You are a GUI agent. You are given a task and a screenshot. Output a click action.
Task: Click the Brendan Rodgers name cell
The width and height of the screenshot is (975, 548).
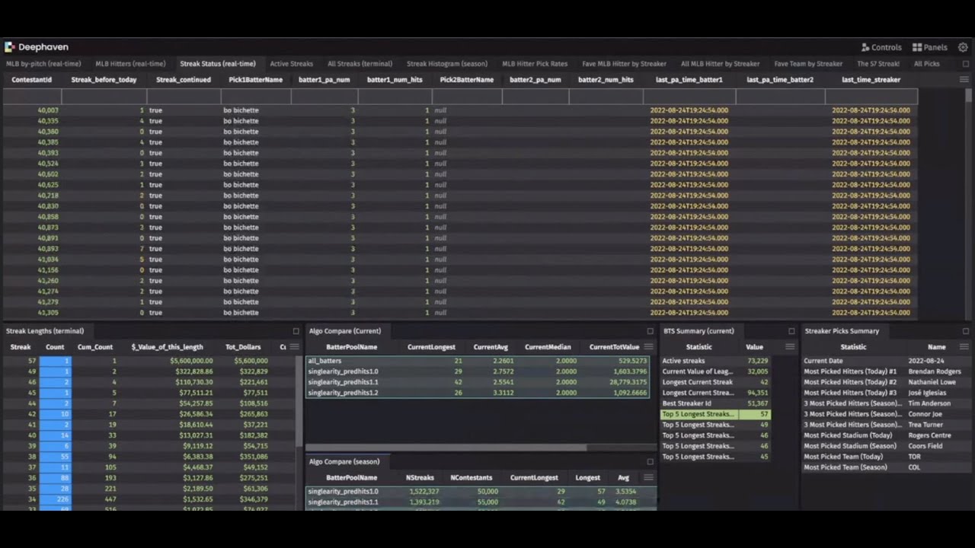pos(934,371)
